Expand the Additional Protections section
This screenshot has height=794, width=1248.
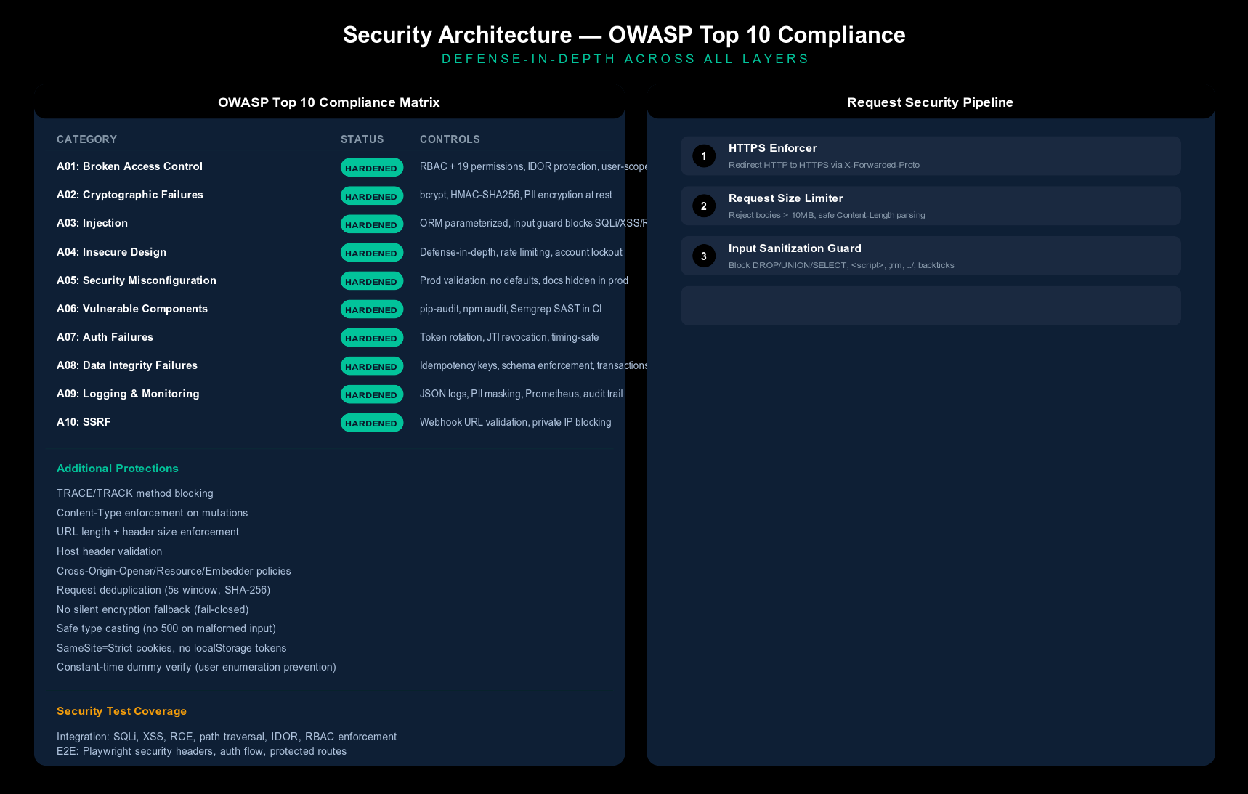[x=117, y=469]
